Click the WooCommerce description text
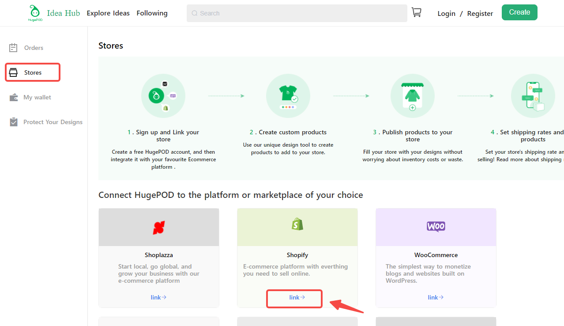Screen dimensions: 564x326 pyautogui.click(x=429, y=273)
